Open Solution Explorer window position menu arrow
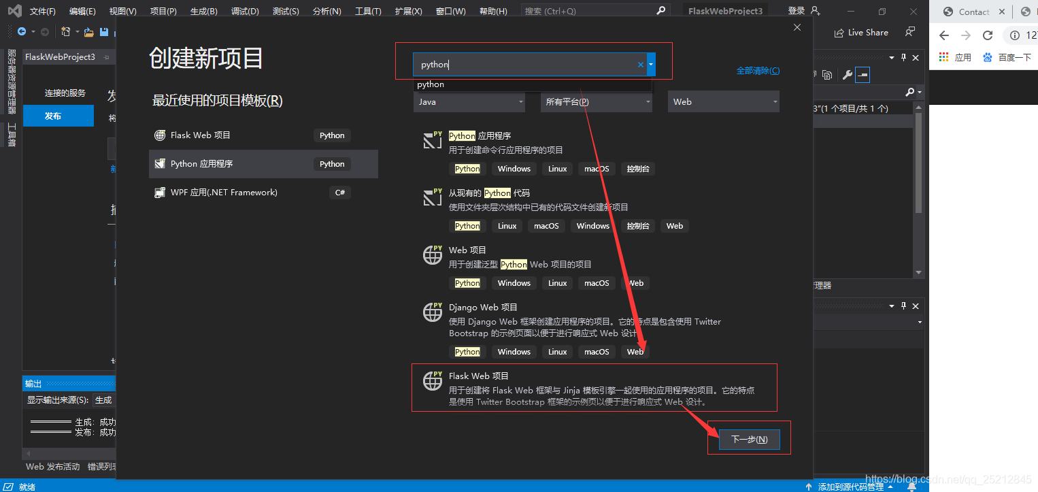Viewport: 1038px width, 492px height. (x=893, y=58)
